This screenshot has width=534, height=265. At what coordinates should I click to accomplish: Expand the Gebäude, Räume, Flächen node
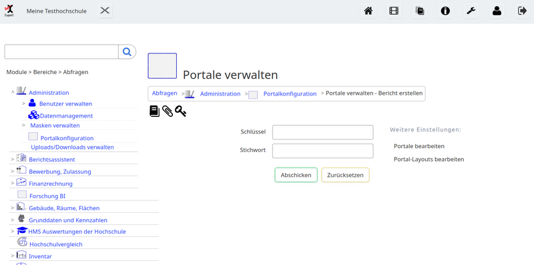(x=13, y=208)
